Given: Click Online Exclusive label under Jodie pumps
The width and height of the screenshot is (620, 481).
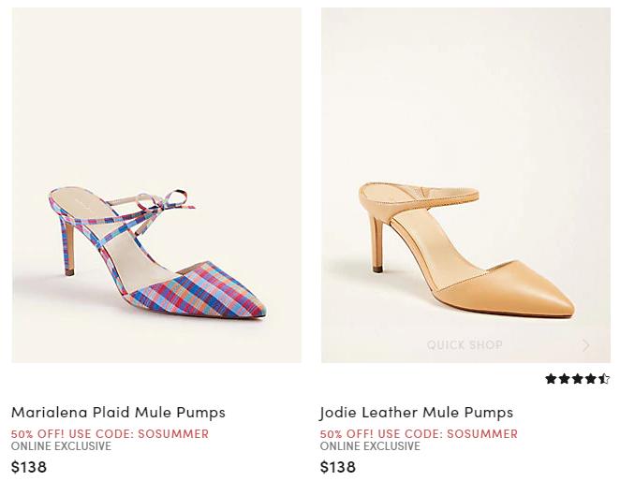Looking at the screenshot, I should coord(370,446).
